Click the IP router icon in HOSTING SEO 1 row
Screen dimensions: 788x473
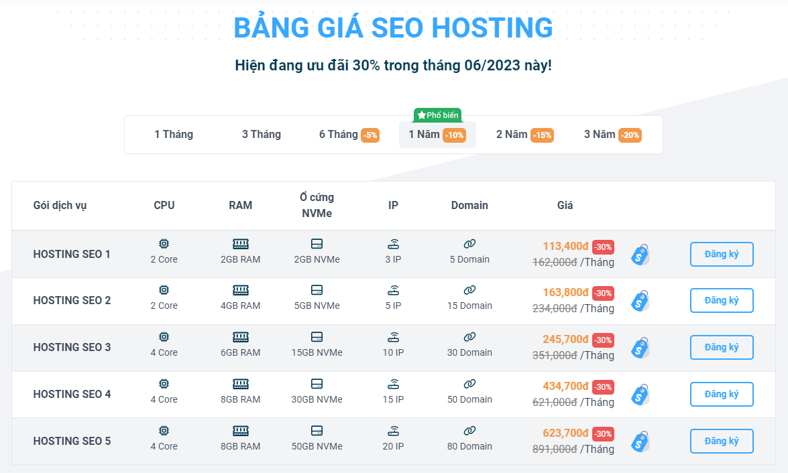click(x=394, y=244)
